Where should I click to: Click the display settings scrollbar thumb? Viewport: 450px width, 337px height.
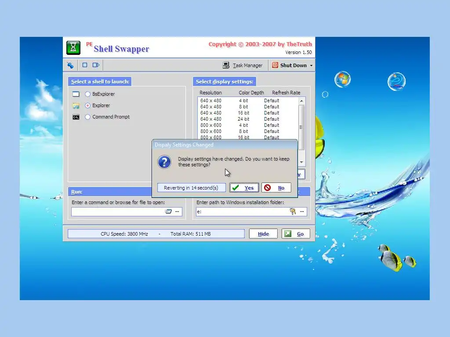pyautogui.click(x=301, y=127)
